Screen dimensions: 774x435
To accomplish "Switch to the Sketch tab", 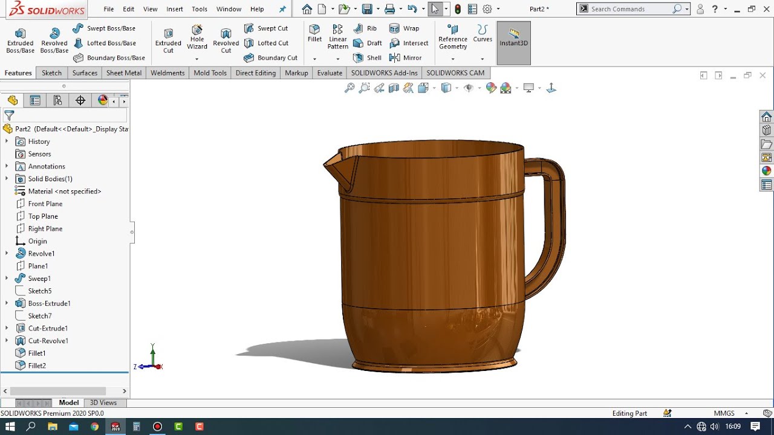I will [x=51, y=73].
